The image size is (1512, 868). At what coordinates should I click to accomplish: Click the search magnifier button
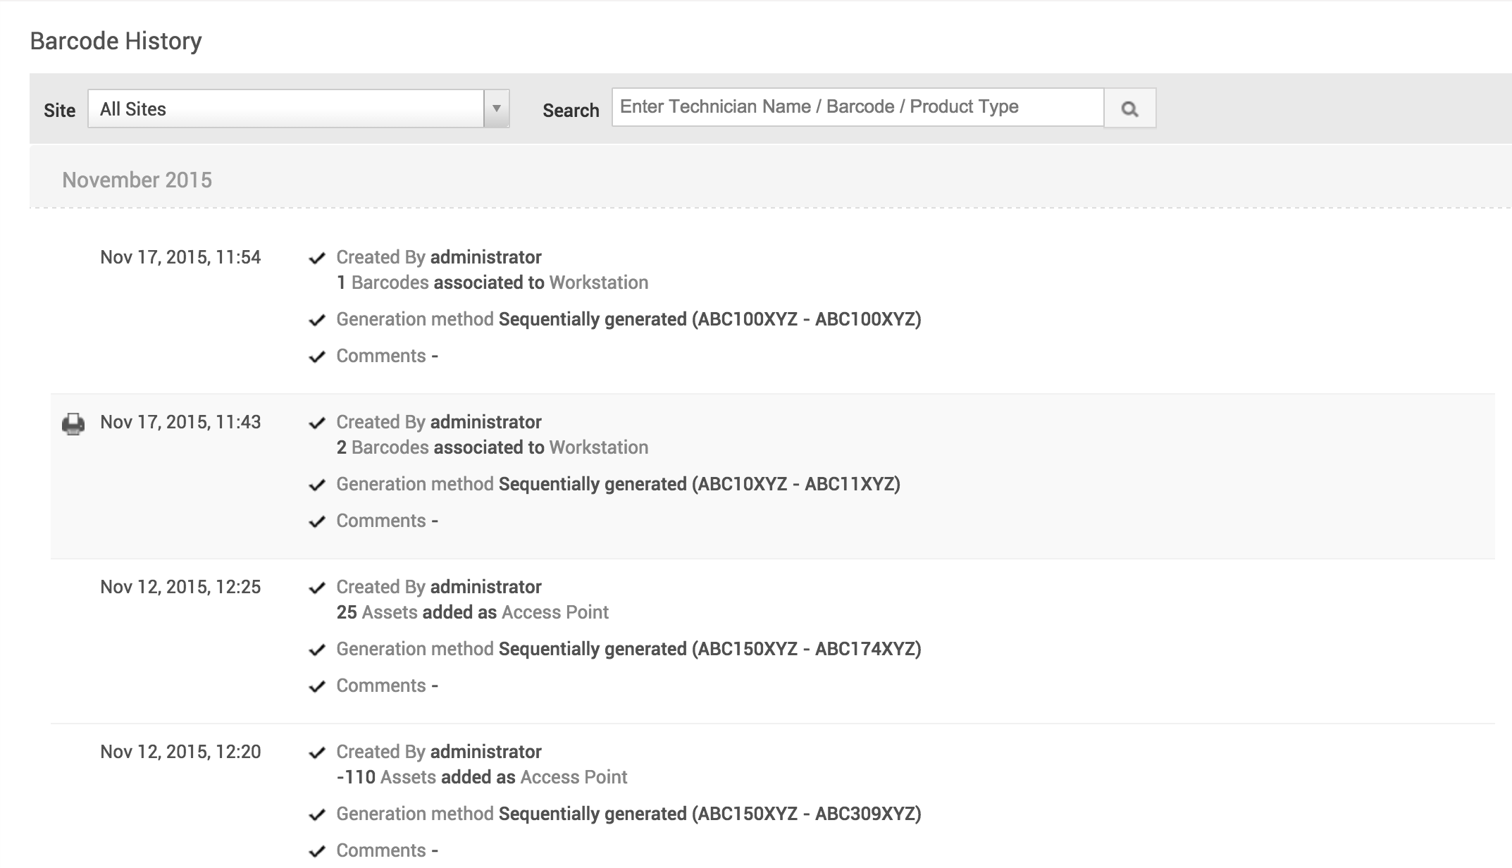click(1129, 108)
